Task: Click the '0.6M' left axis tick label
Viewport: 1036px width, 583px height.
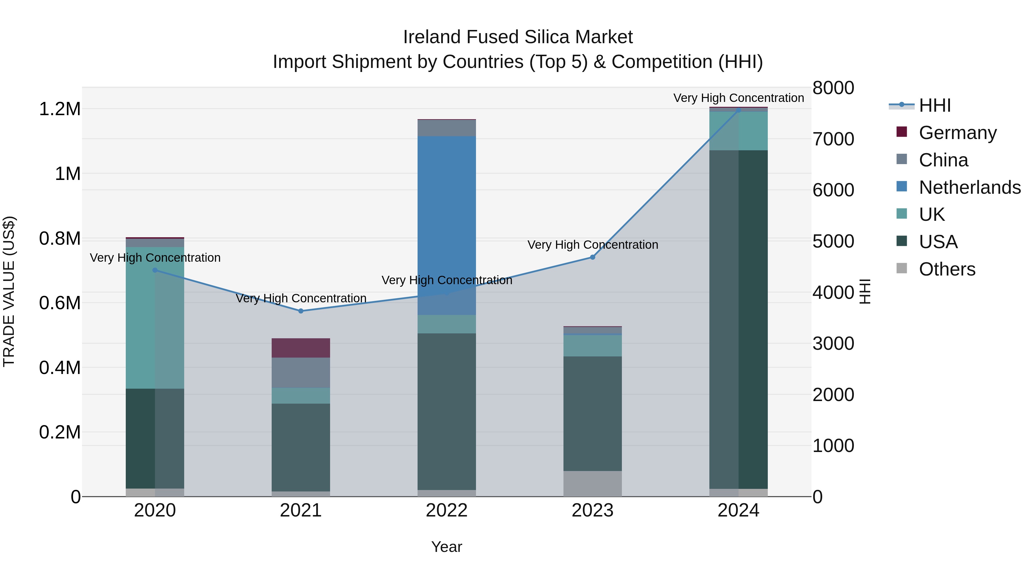Action: (x=60, y=303)
